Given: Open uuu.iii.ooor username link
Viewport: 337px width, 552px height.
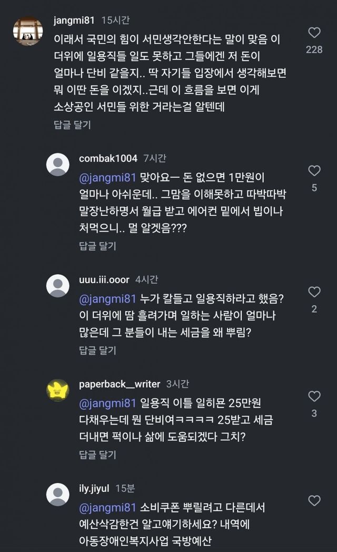Looking at the screenshot, I should tap(104, 279).
